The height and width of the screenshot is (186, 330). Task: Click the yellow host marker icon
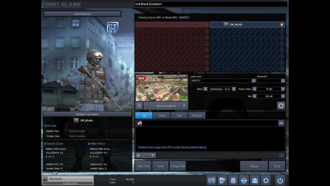[x=282, y=25]
